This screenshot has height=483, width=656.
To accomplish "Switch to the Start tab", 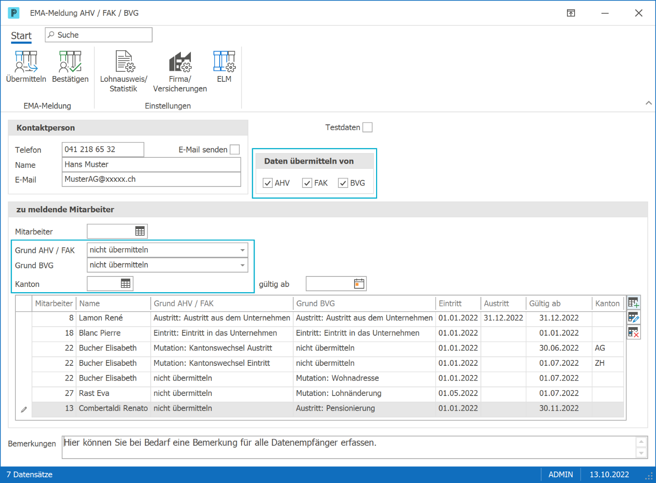I will (22, 36).
